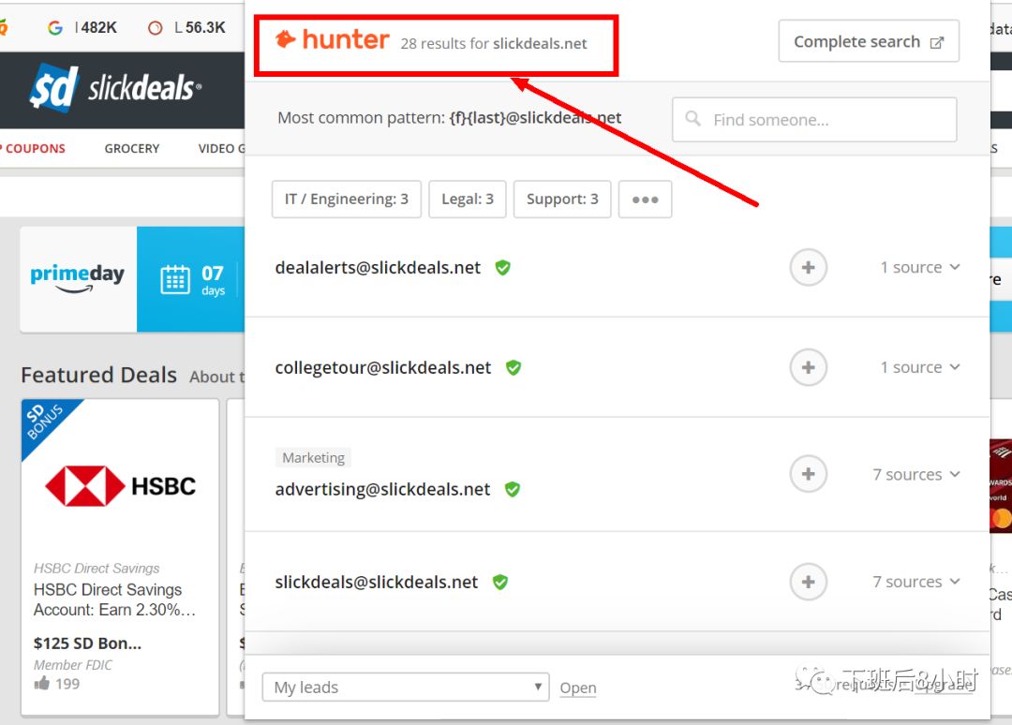Click verified shield next to dealalerts email
Viewport: 1012px width, 725px height.
tap(503, 268)
